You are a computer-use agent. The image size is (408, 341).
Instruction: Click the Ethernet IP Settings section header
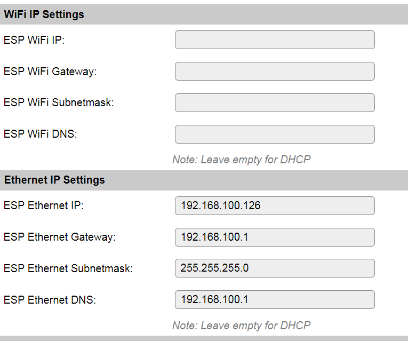point(54,180)
